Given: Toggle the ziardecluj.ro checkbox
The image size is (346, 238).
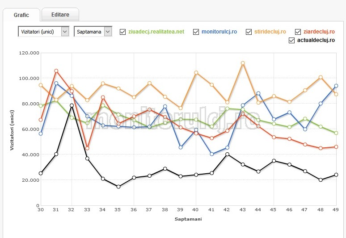Looking at the screenshot, I should (x=298, y=32).
